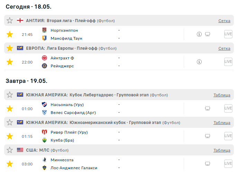This screenshot has width=238, height=172.
Task: Click TV broadcast icon for Northampton match
Action: tap(208, 34)
